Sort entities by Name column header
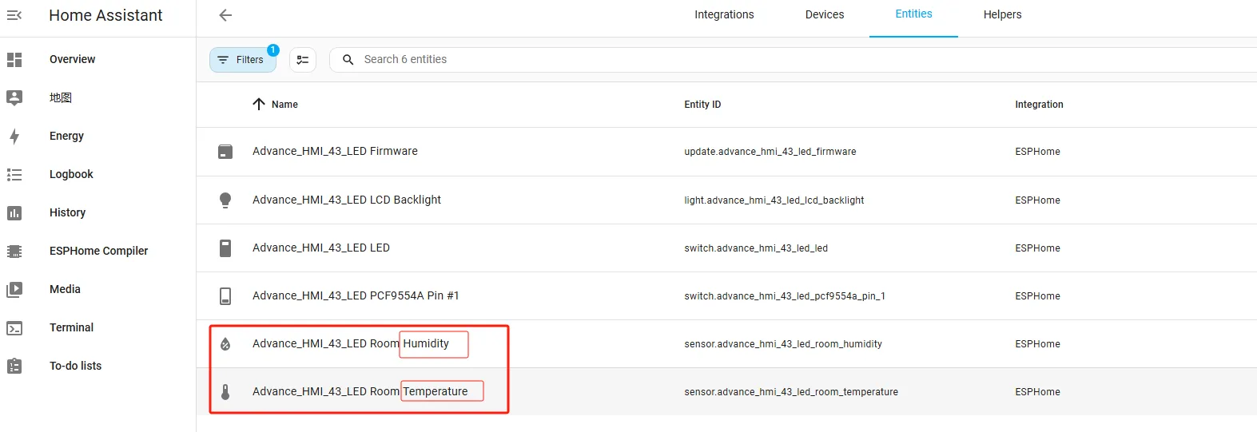Viewport: 1257px width, 432px height. (284, 105)
